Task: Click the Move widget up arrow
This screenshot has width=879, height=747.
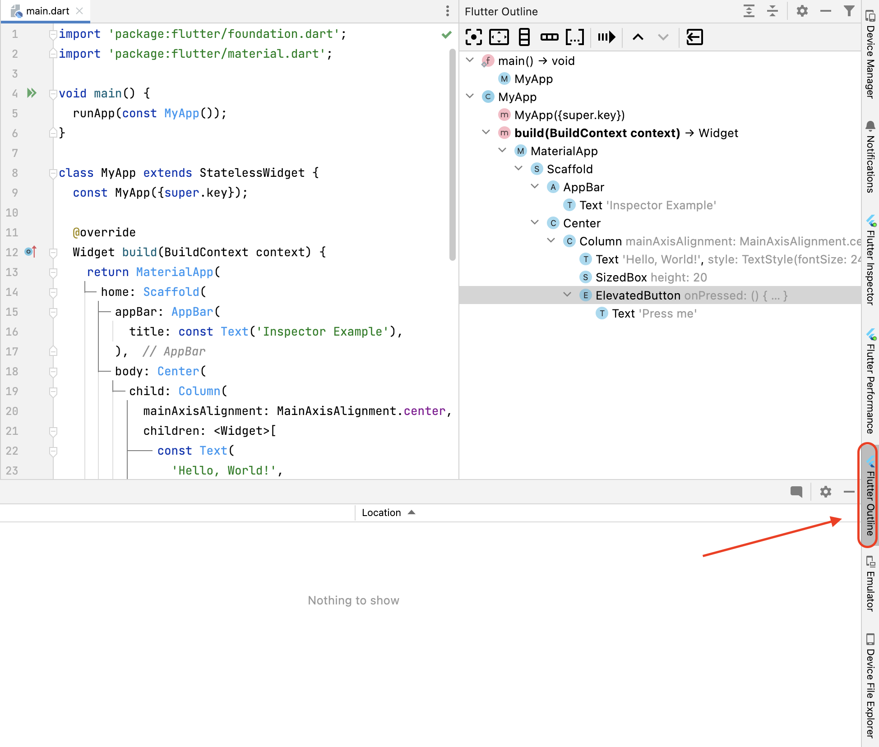Action: [638, 37]
